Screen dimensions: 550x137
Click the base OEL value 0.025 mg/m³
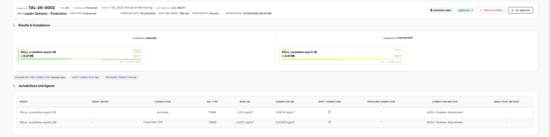(245, 122)
